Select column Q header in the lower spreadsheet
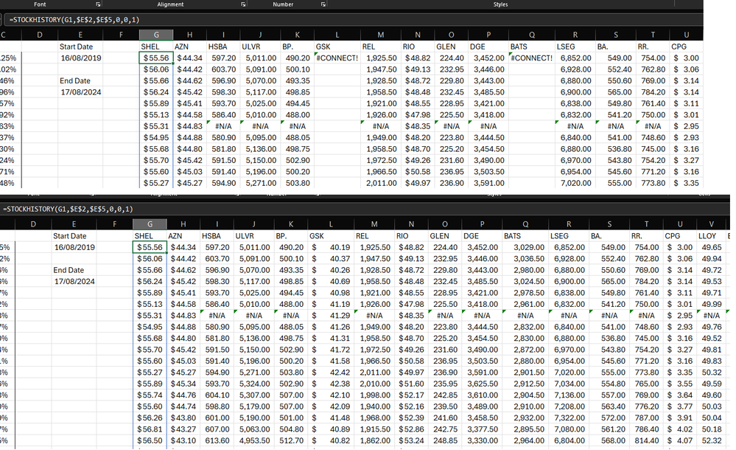Viewport: 736px width, 450px height. (525, 224)
